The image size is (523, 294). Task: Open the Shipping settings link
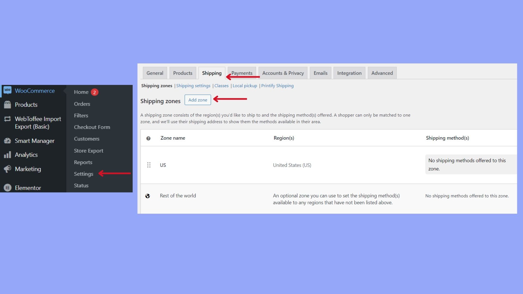click(193, 86)
